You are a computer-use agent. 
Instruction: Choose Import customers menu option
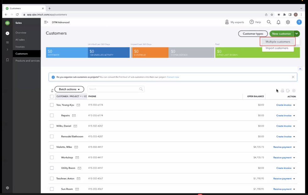277,48
